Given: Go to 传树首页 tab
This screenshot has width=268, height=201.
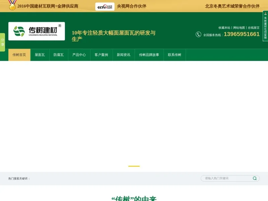Looking at the screenshot, I should point(19,55).
